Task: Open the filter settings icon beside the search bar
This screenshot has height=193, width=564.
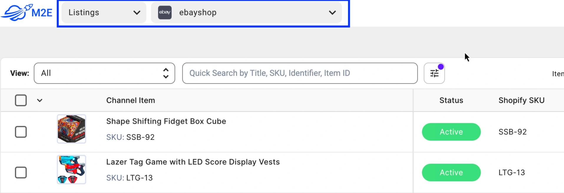Action: click(434, 73)
